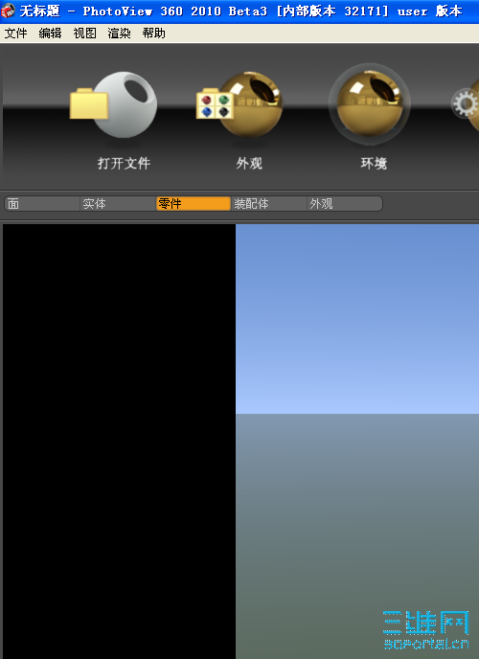
Task: Click the Open File (打开文件) sphere icon
Action: point(113,104)
